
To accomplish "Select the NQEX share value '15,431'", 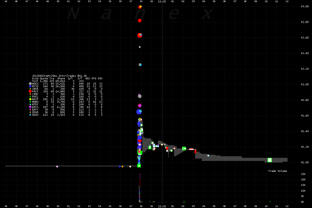I will (60, 84).
